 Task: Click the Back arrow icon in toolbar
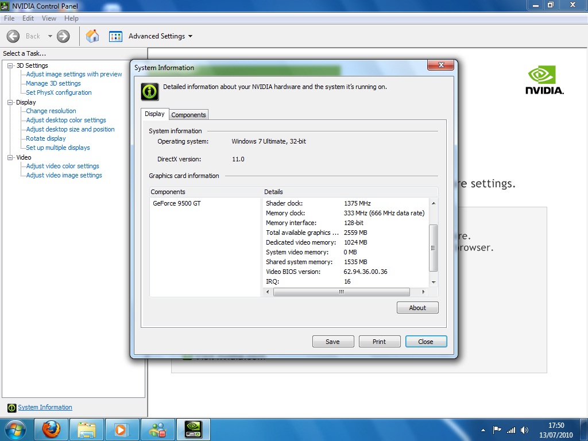(x=13, y=36)
